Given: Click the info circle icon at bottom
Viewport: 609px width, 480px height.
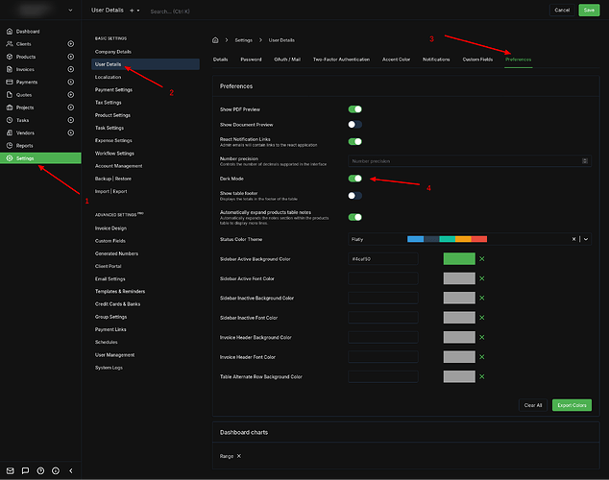Looking at the screenshot, I should (56, 470).
